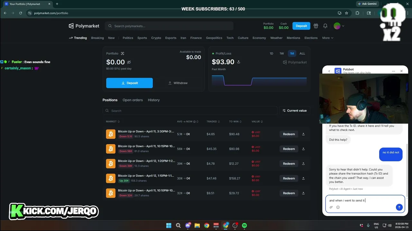
Task: Open the gift rewards icon
Action: 316,26
